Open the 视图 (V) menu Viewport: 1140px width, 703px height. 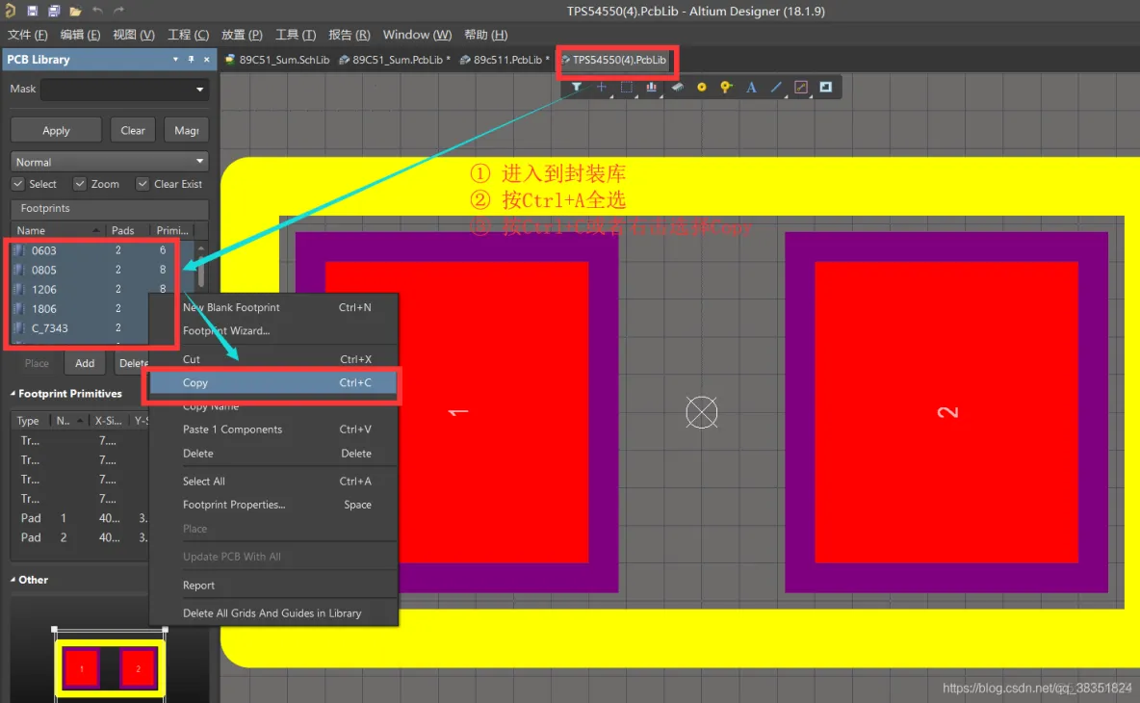[x=134, y=35]
